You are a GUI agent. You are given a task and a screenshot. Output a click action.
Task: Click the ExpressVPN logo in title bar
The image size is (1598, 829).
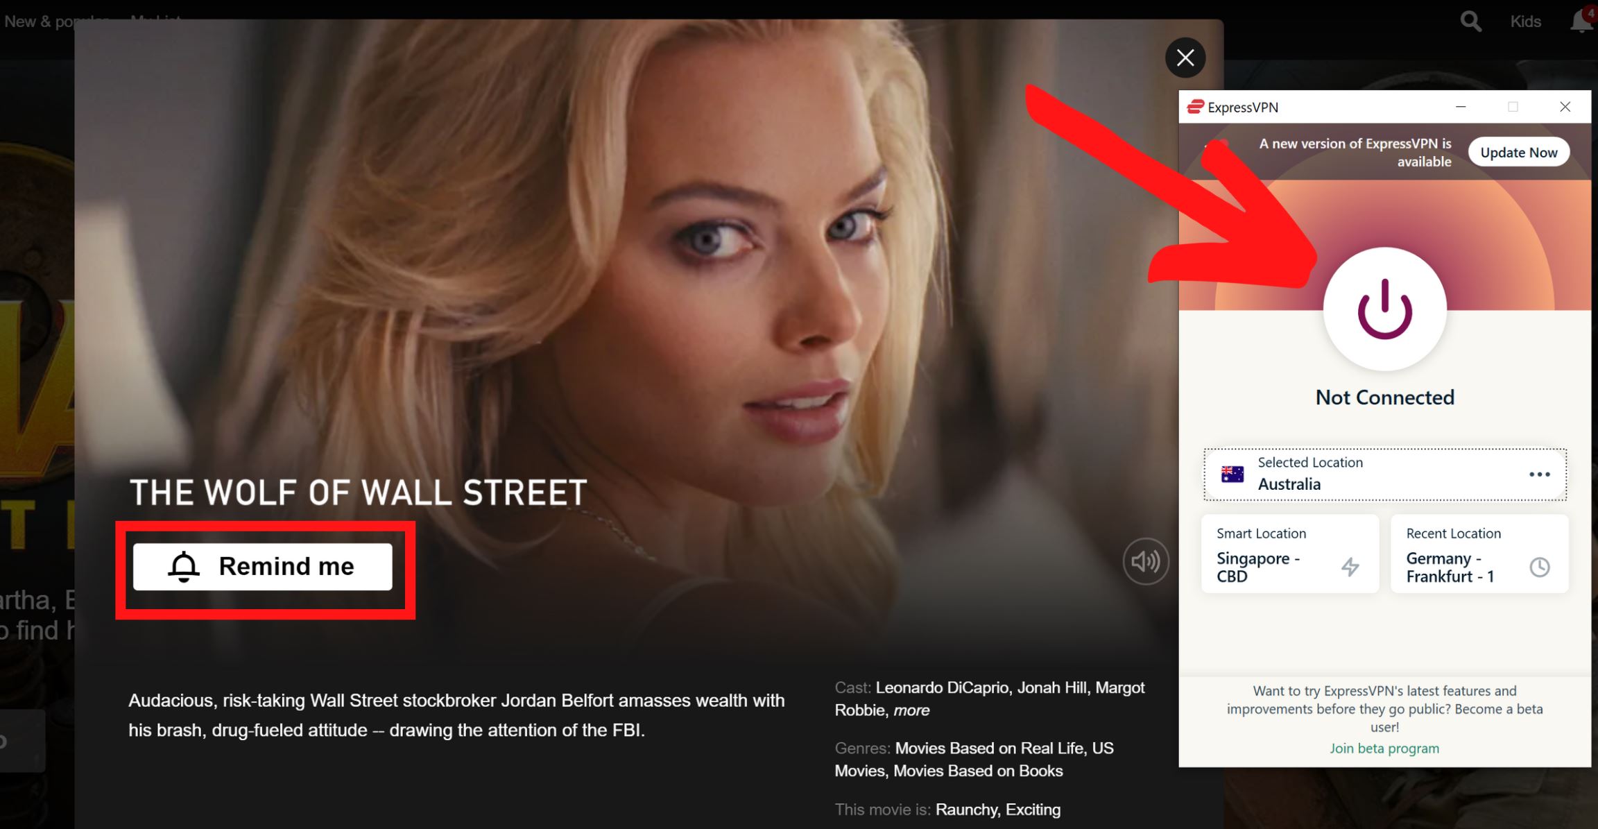pos(1195,107)
